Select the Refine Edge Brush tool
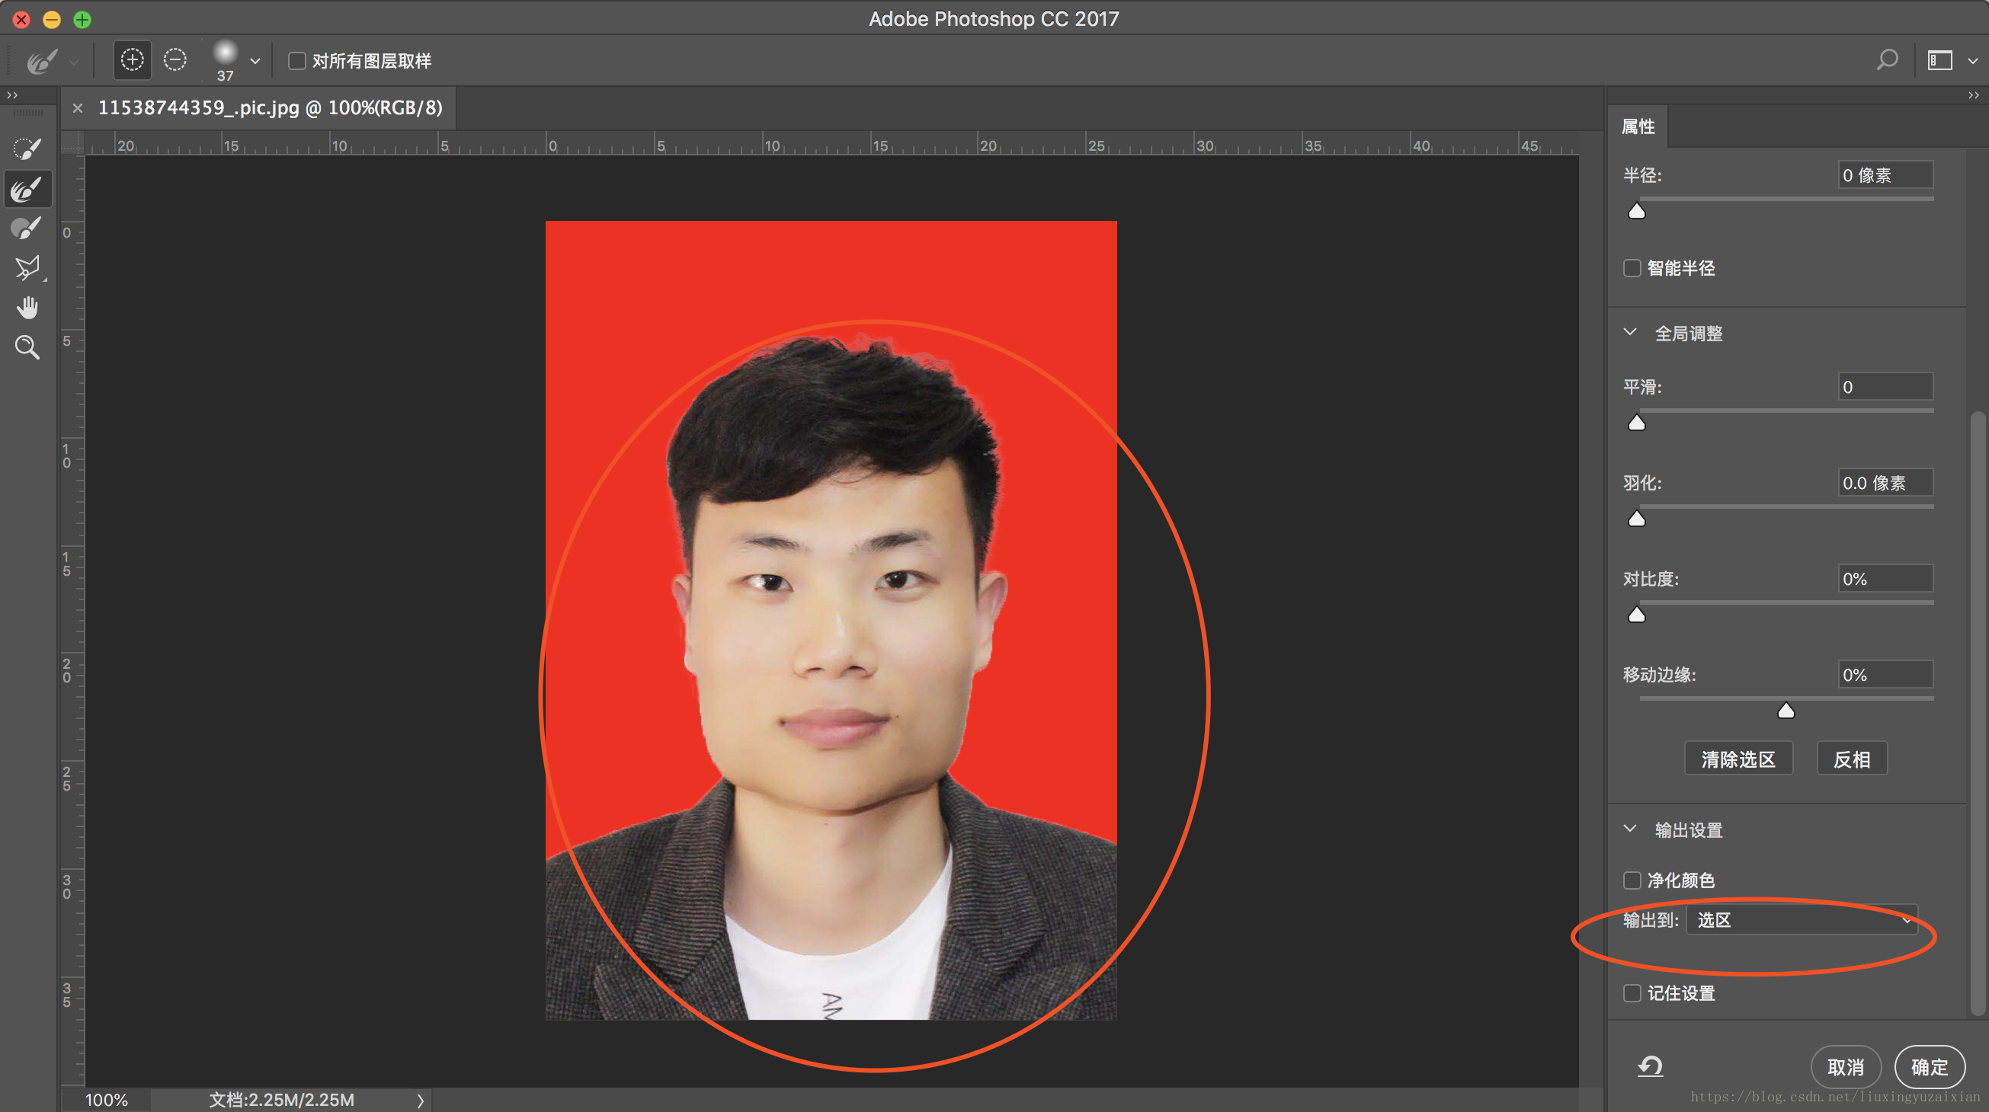1989x1112 pixels. 27,189
